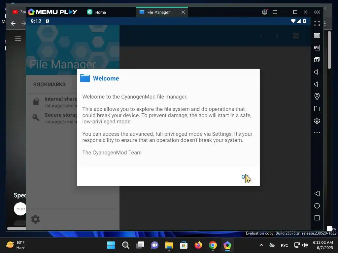Image resolution: width=338 pixels, height=253 pixels.
Task: Open the volume tray icon
Action: [x=305, y=245]
